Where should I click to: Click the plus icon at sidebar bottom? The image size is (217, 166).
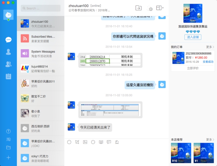[8, 158]
